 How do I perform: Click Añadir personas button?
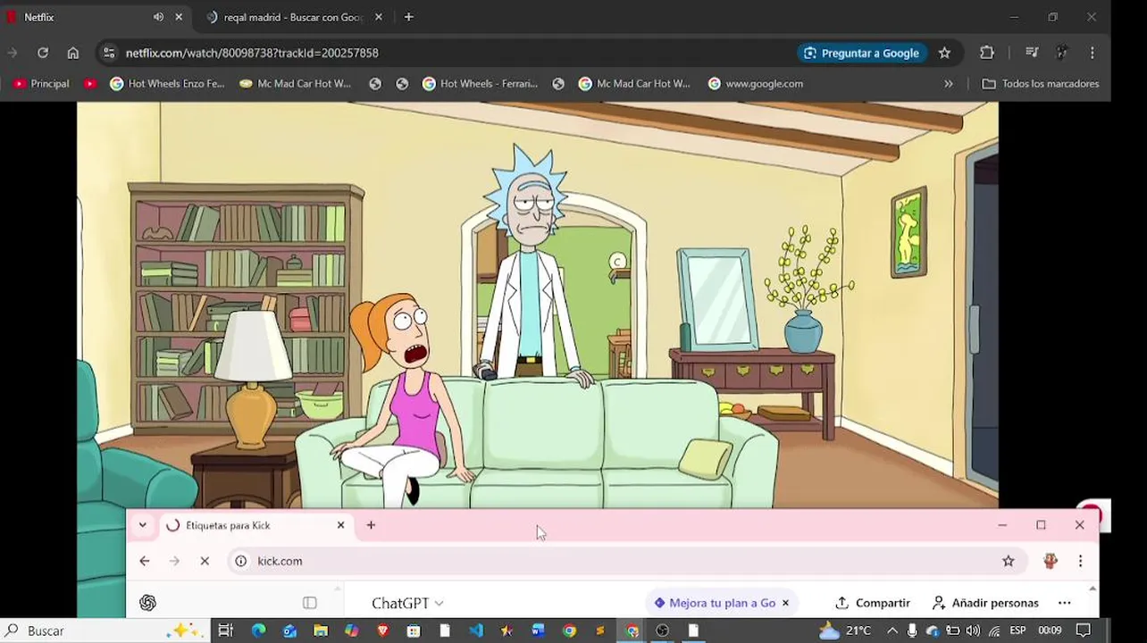click(985, 603)
